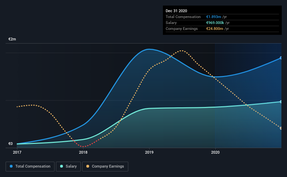
Task: Click the 2020 x-axis label
Action: click(x=215, y=152)
